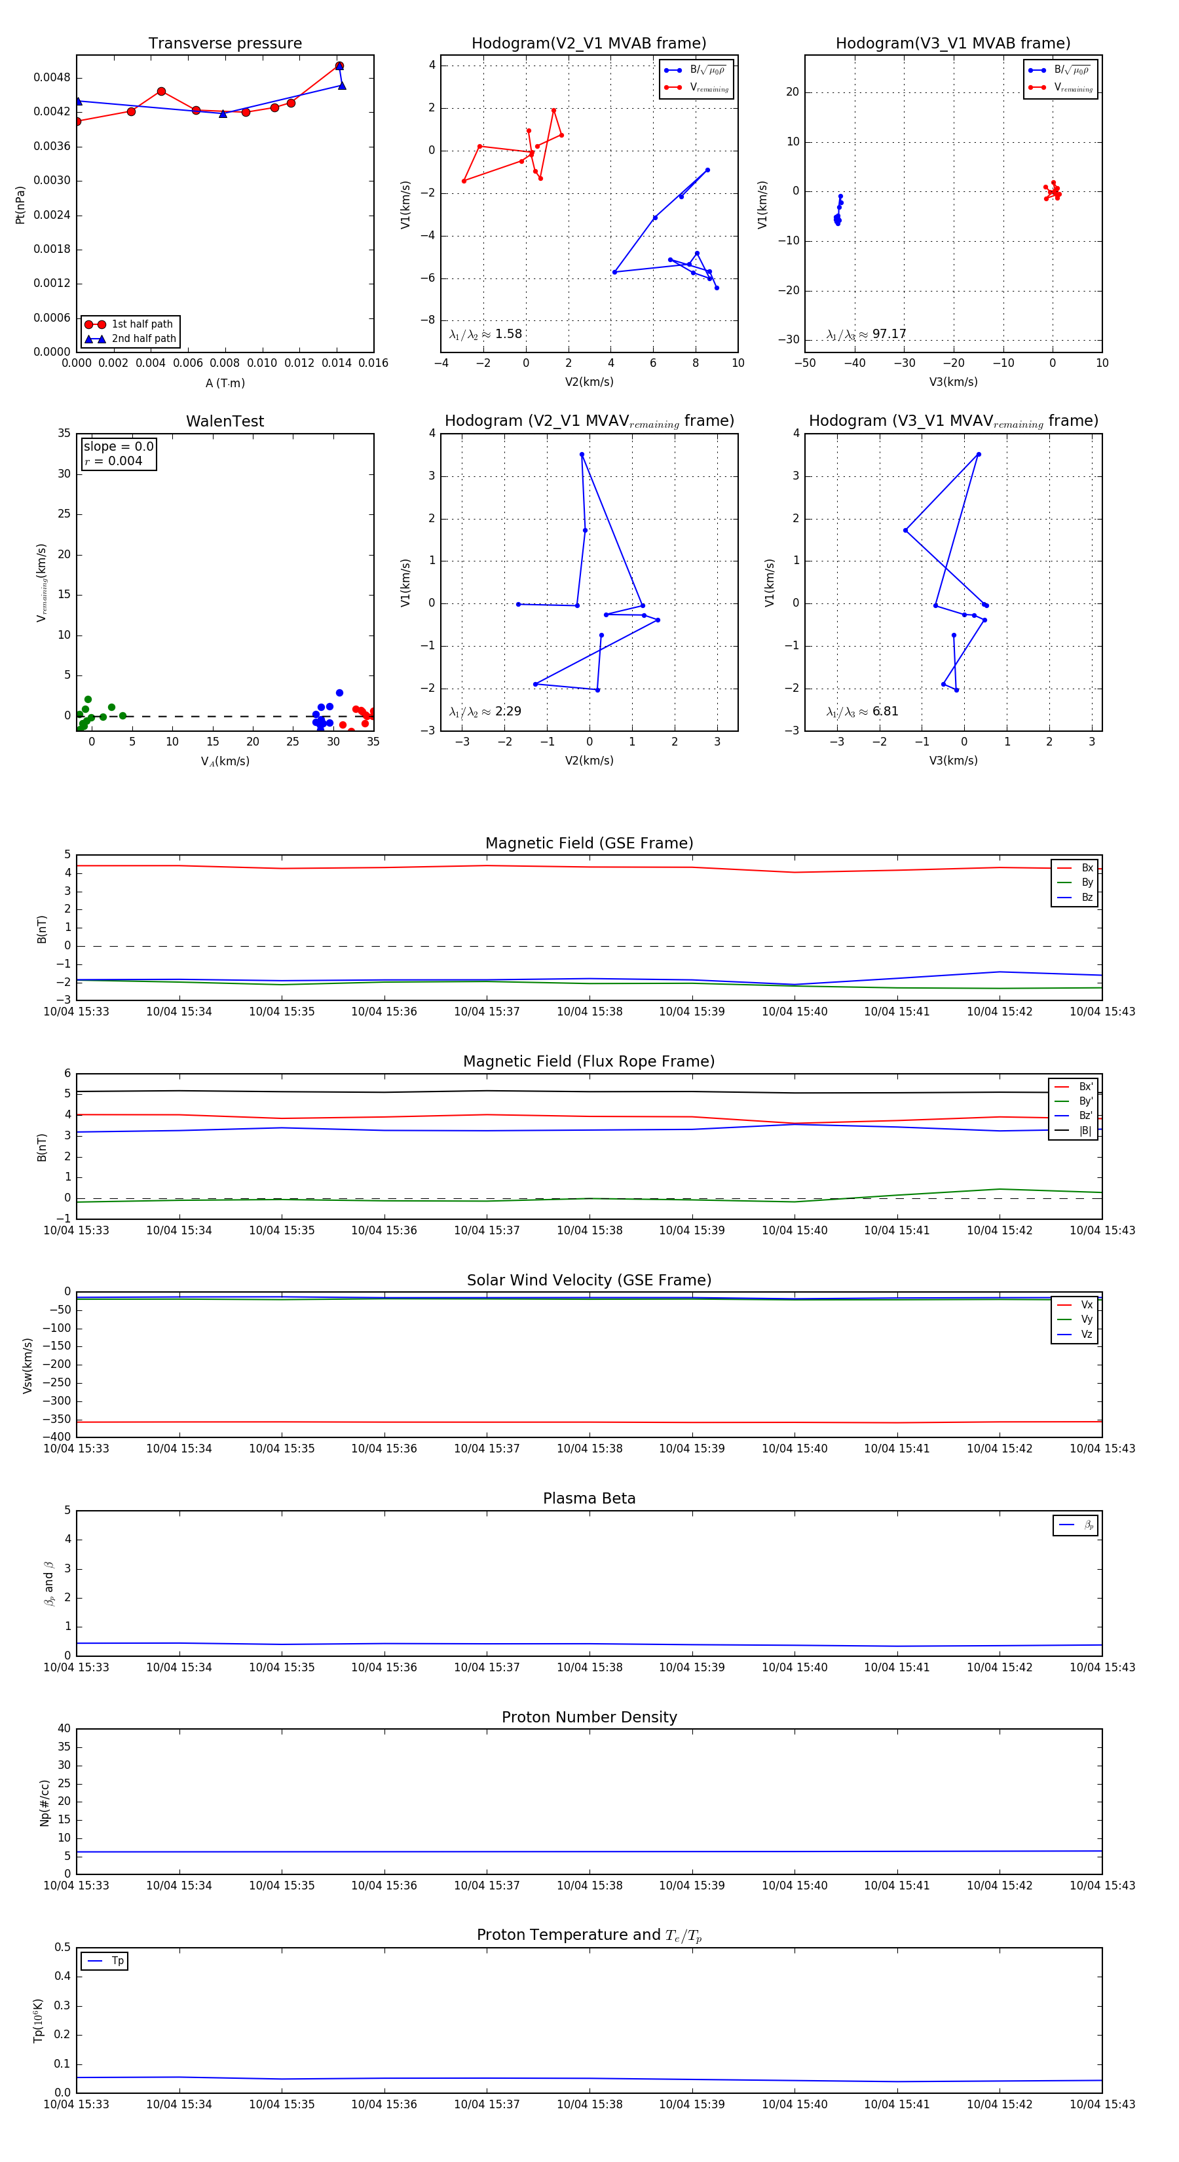Click the 'By' legend entry in GSE plot
Image resolution: width=1179 pixels, height=2162 pixels.
tap(1075, 883)
